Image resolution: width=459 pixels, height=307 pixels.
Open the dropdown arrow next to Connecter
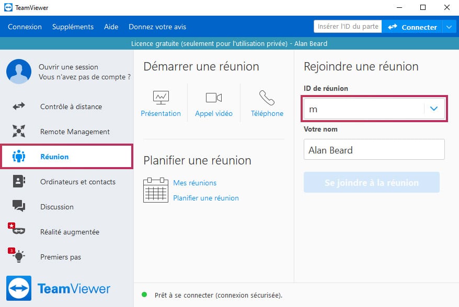[x=449, y=27]
